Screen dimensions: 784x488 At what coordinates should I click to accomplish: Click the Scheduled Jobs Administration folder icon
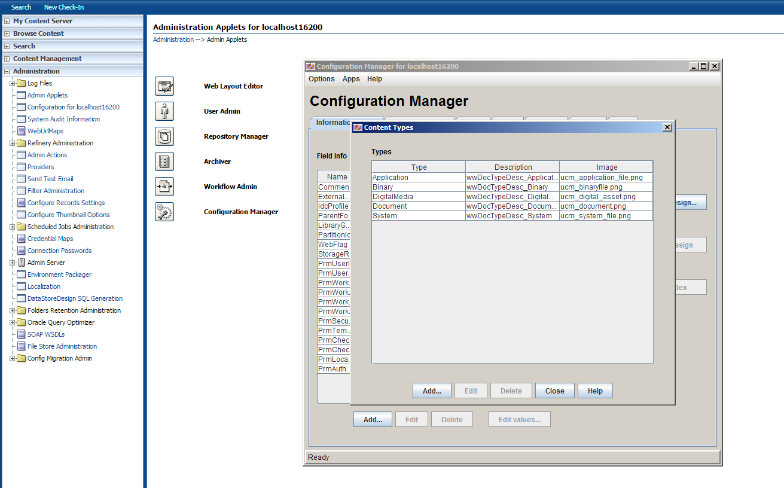(x=21, y=227)
